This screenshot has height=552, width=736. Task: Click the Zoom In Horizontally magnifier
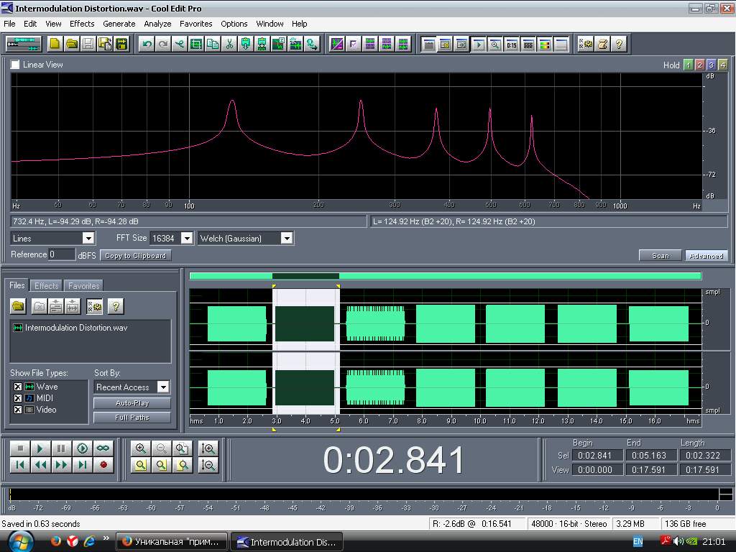tap(141, 448)
